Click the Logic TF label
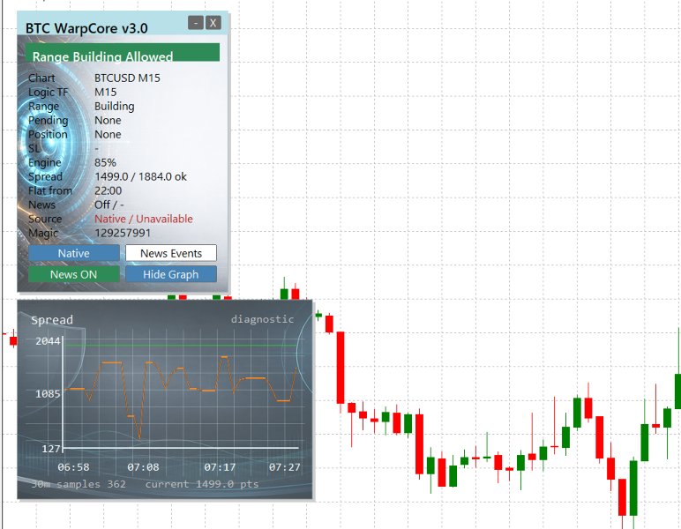 point(49,92)
